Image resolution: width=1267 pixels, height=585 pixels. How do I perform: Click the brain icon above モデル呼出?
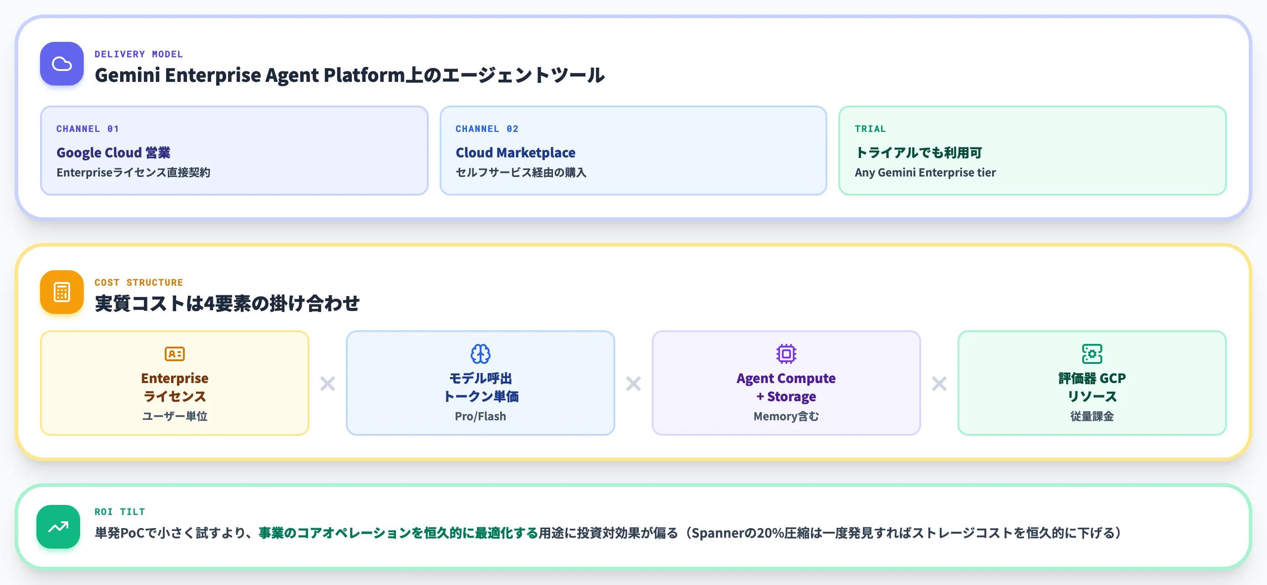[x=481, y=354]
